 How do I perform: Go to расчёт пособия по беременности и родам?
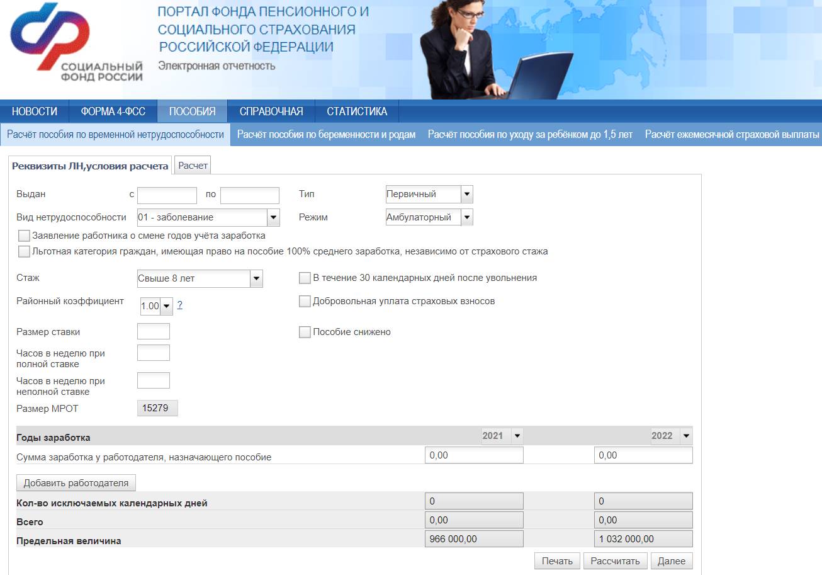coord(325,134)
